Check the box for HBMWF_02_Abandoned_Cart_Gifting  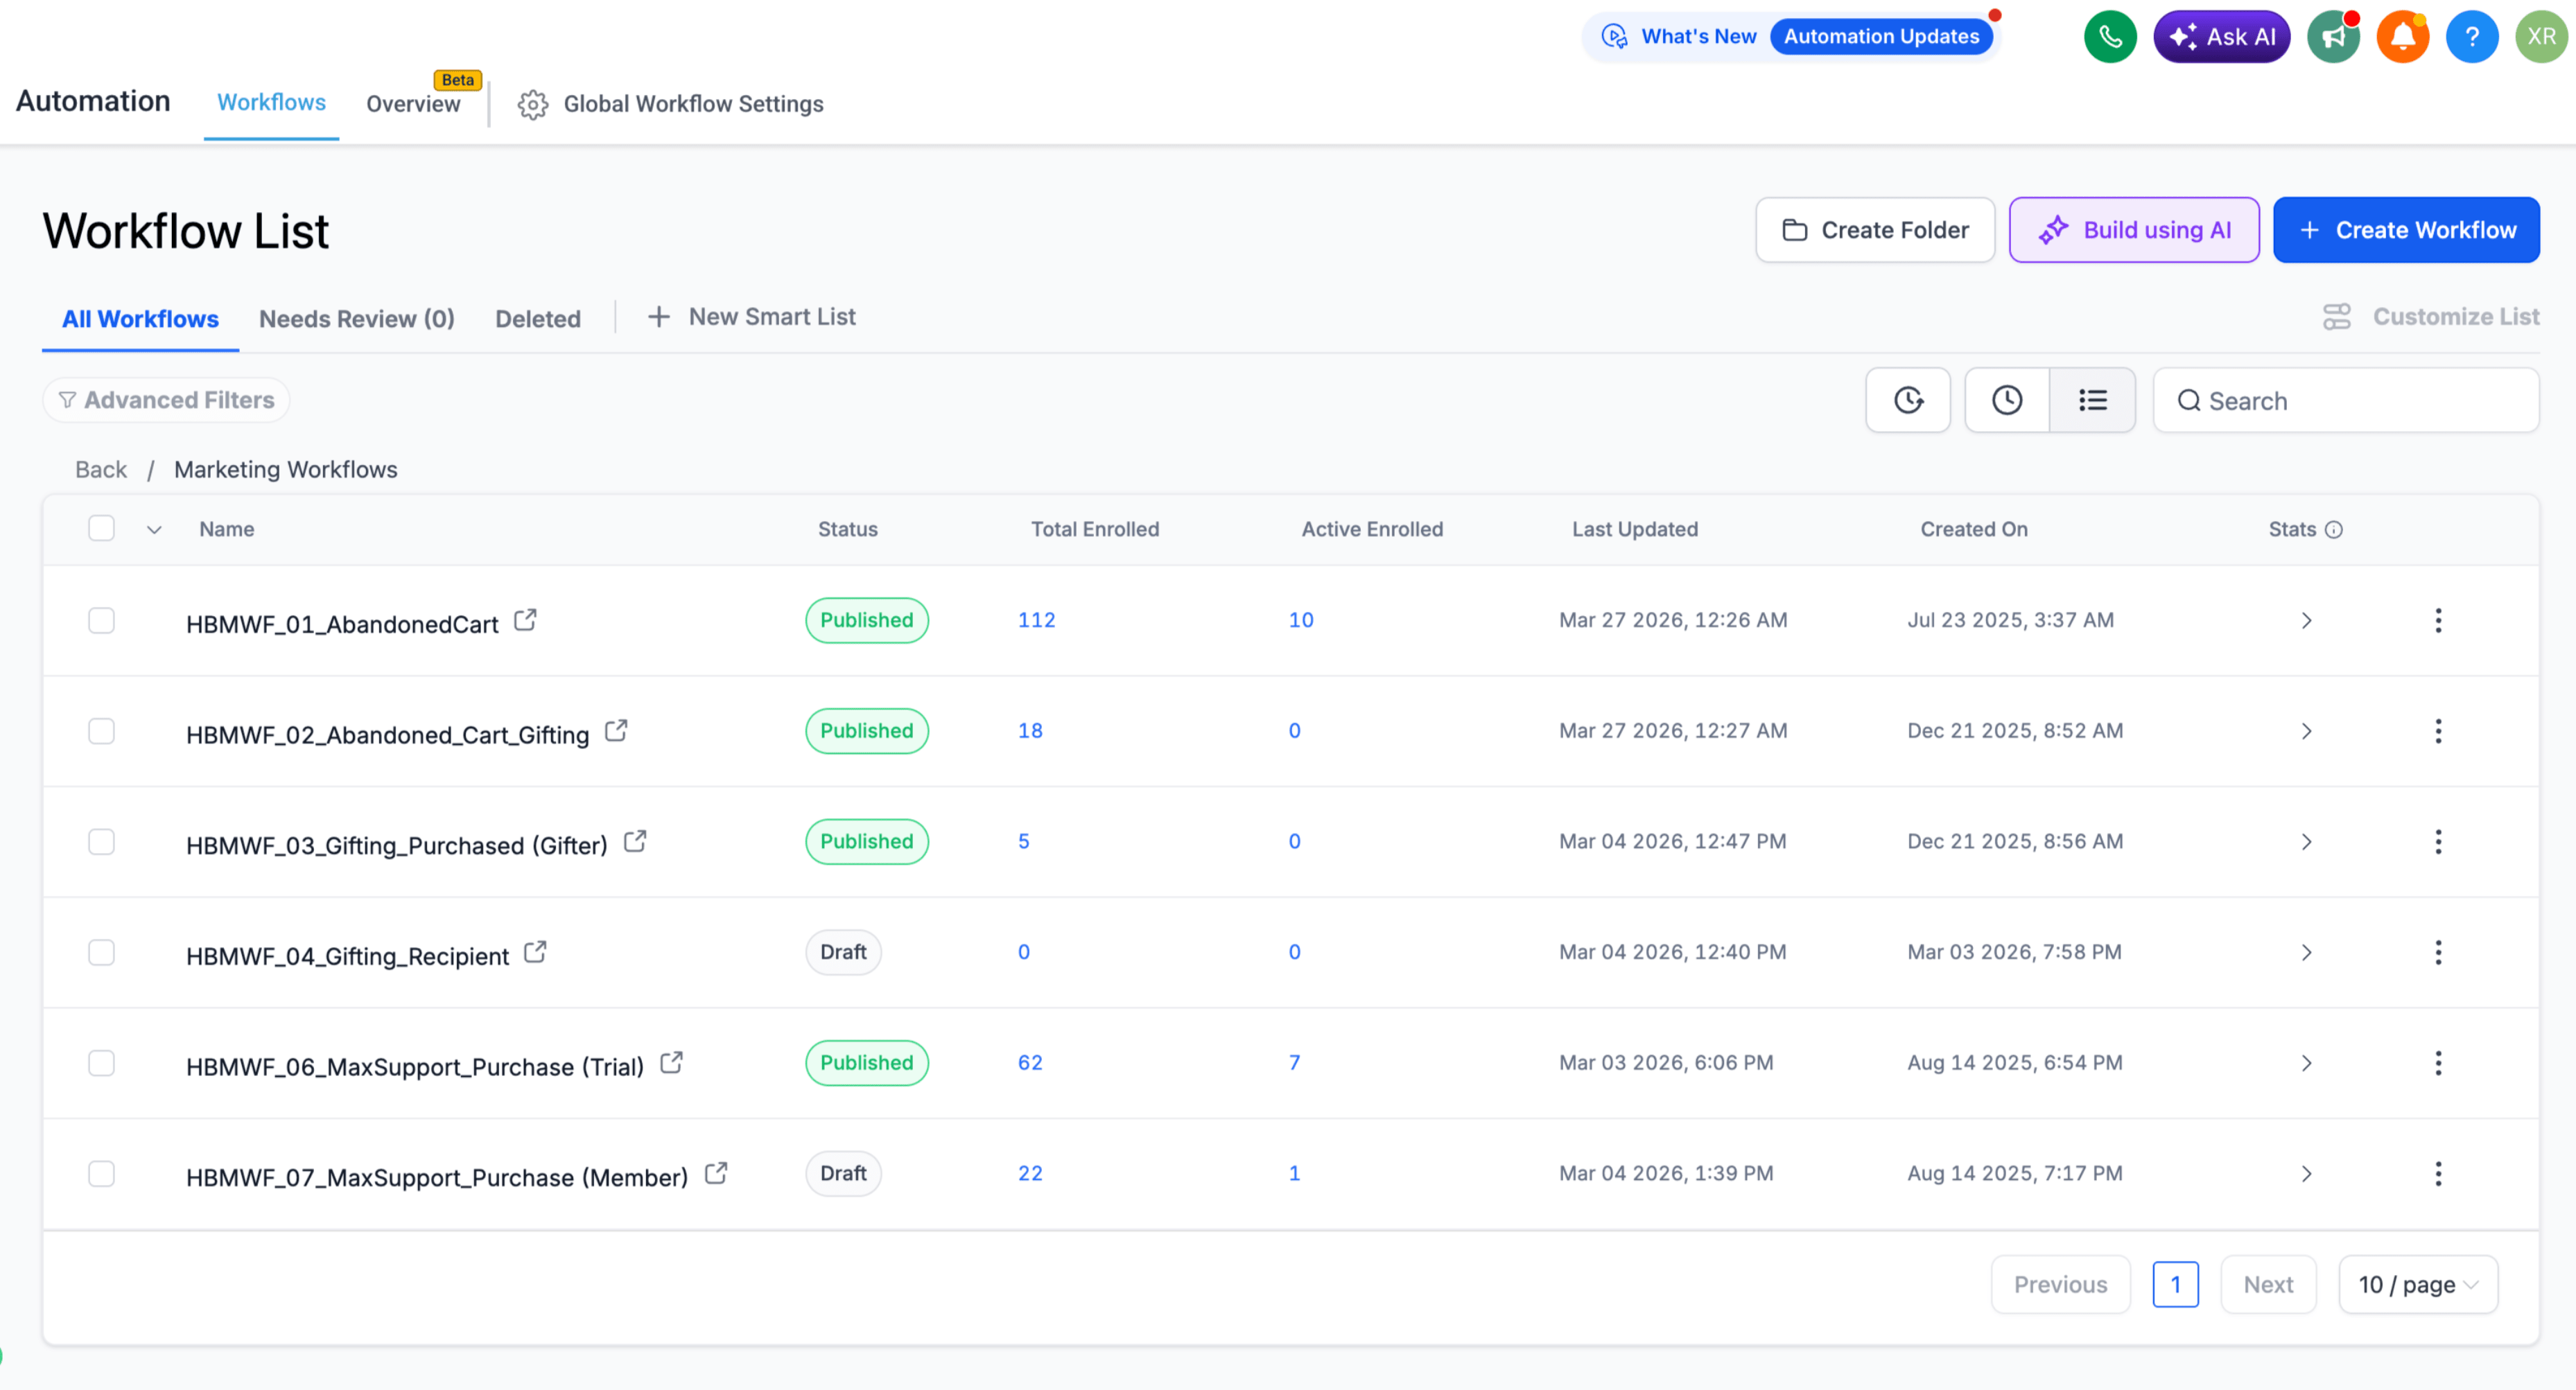(101, 732)
